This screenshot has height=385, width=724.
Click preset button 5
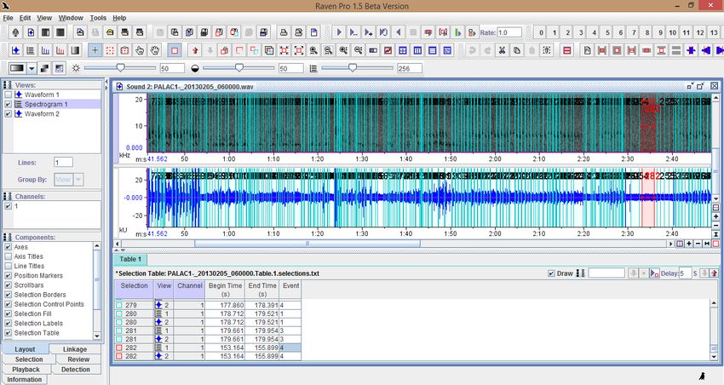click(607, 32)
